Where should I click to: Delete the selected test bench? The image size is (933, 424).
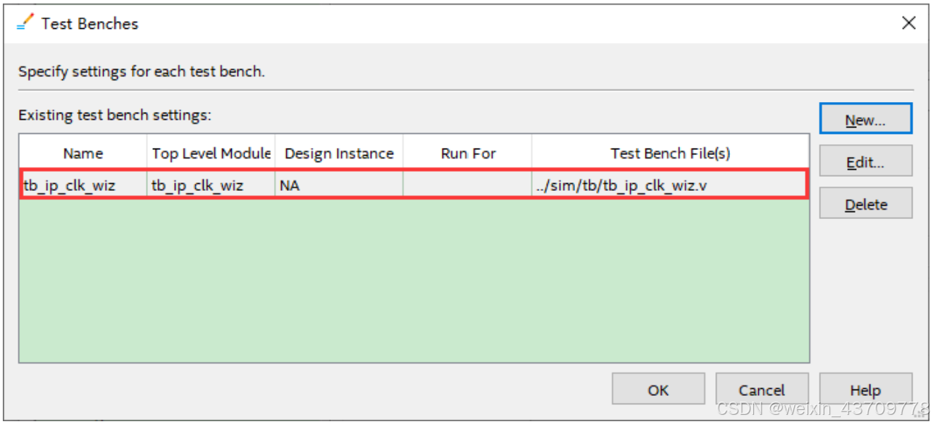click(x=865, y=204)
